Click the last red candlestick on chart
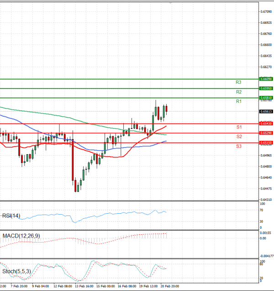This screenshot has height=291, width=274. [167, 109]
